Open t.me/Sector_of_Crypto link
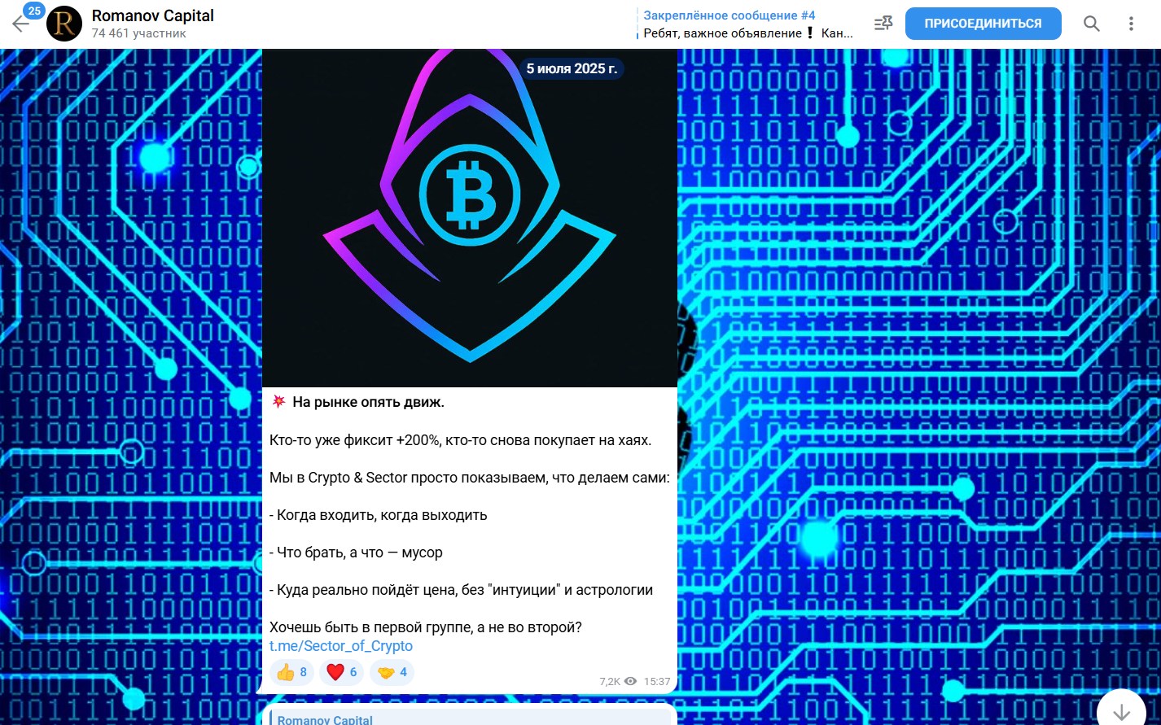 click(341, 646)
